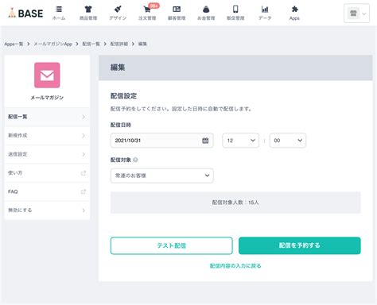Click the 配信設定 heading text
Viewport: 377px width, 305px height.
(123, 96)
